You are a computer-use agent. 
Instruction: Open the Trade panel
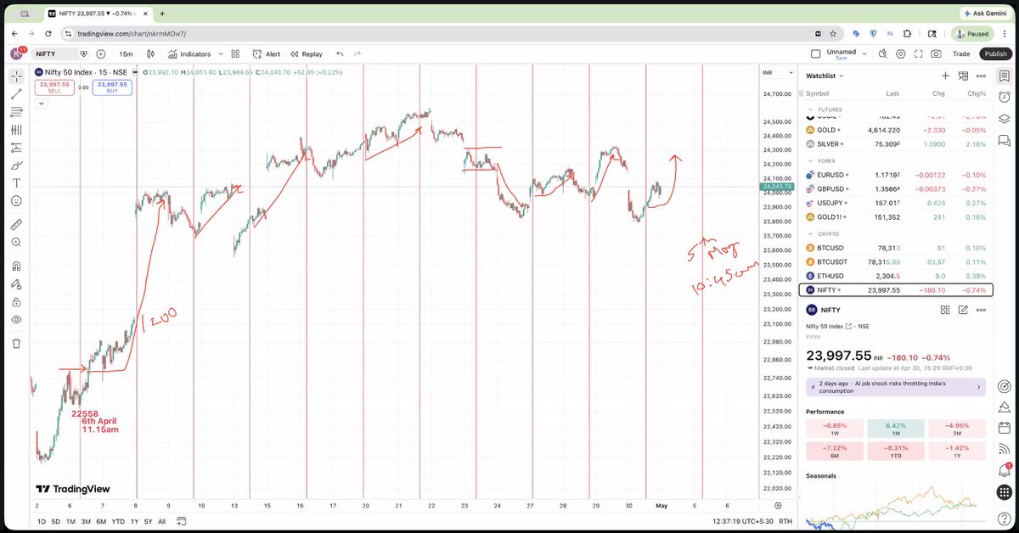(x=961, y=53)
